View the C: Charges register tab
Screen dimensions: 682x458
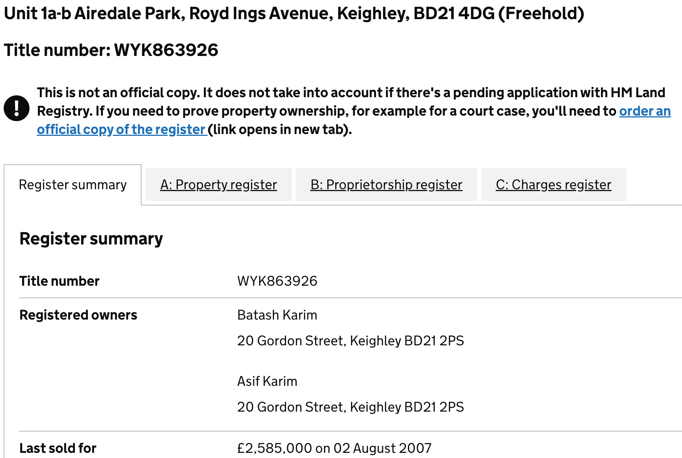pos(553,185)
